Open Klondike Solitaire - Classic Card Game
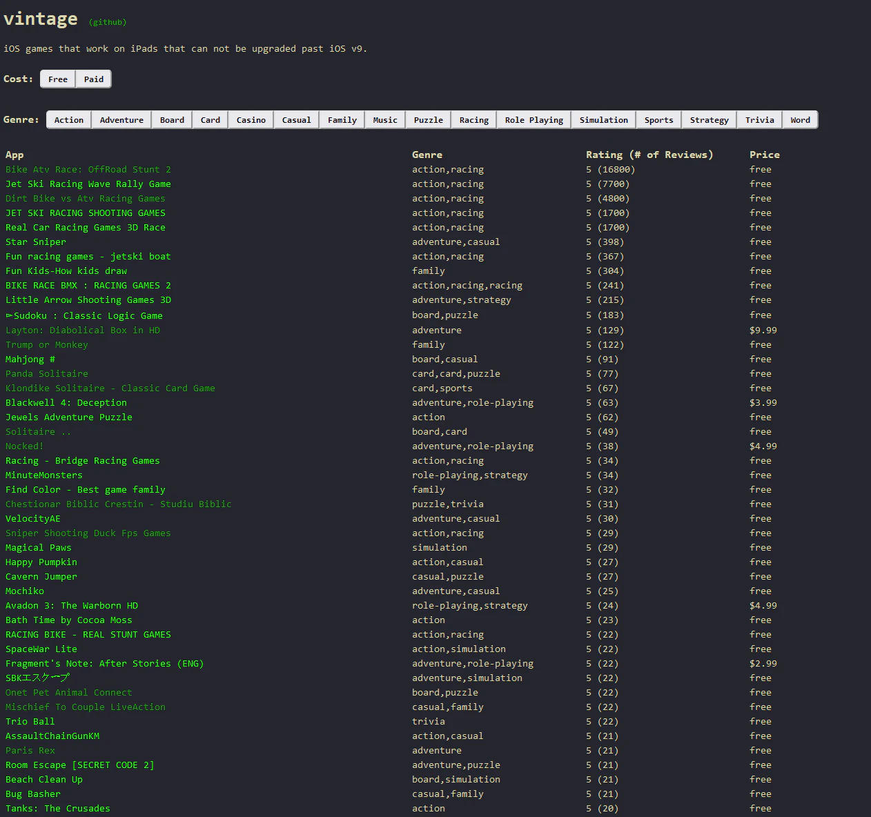This screenshot has width=871, height=817. (x=110, y=388)
